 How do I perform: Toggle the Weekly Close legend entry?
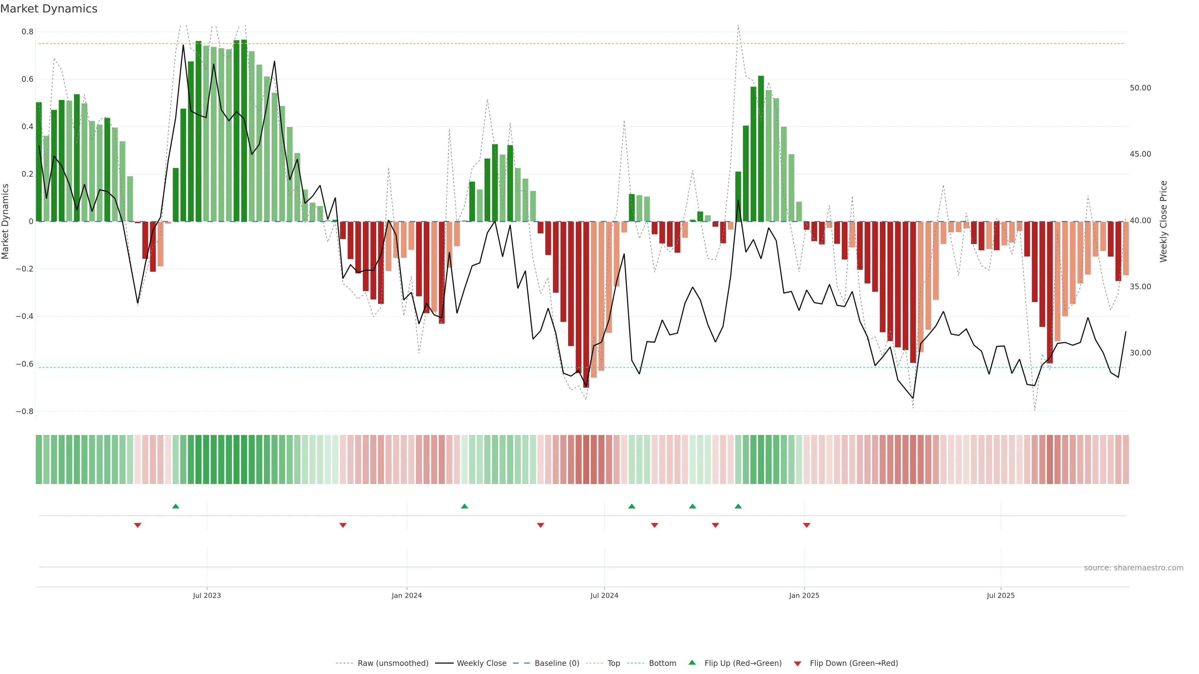click(481, 663)
